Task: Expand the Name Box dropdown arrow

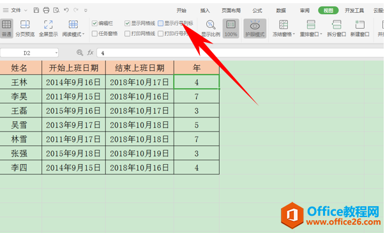Action: click(x=56, y=53)
